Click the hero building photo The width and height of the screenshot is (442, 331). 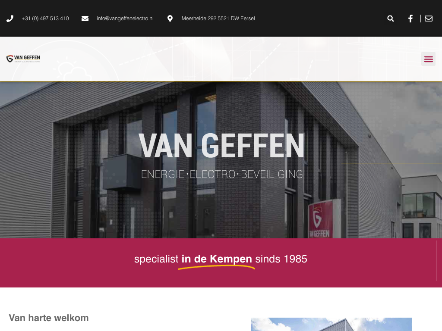click(221, 160)
